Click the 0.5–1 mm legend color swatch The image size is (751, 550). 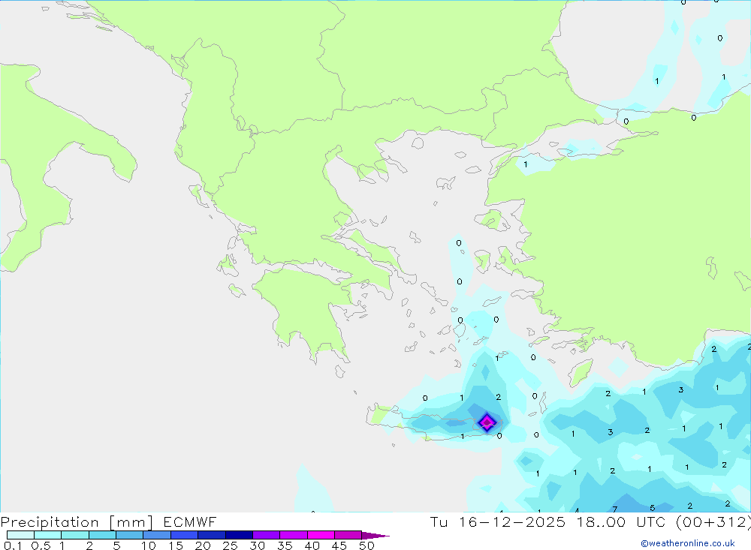click(x=47, y=535)
